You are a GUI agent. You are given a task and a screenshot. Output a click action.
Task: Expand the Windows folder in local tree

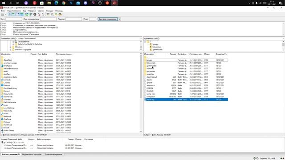pyautogui.click(x=11, y=47)
